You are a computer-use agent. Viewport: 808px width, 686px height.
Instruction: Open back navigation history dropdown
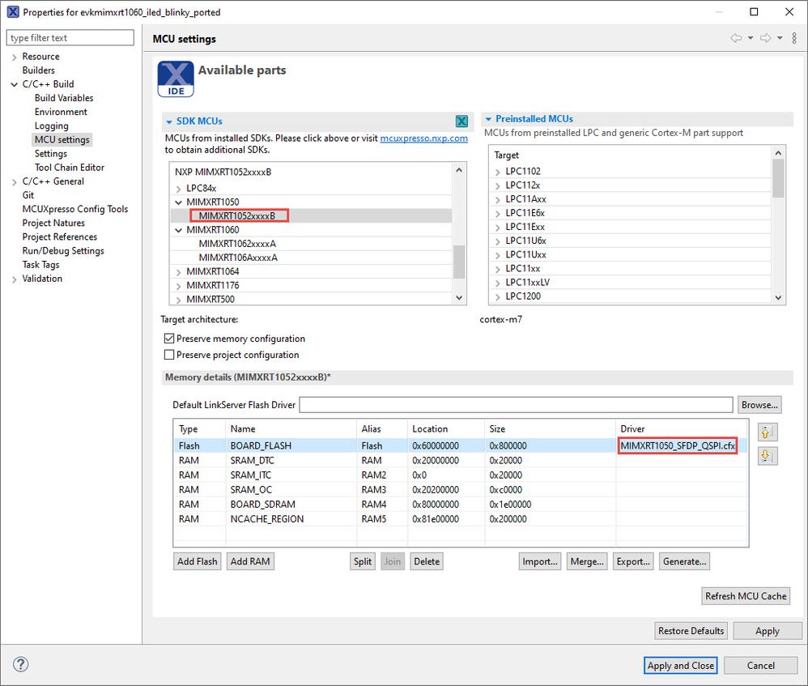pos(751,37)
